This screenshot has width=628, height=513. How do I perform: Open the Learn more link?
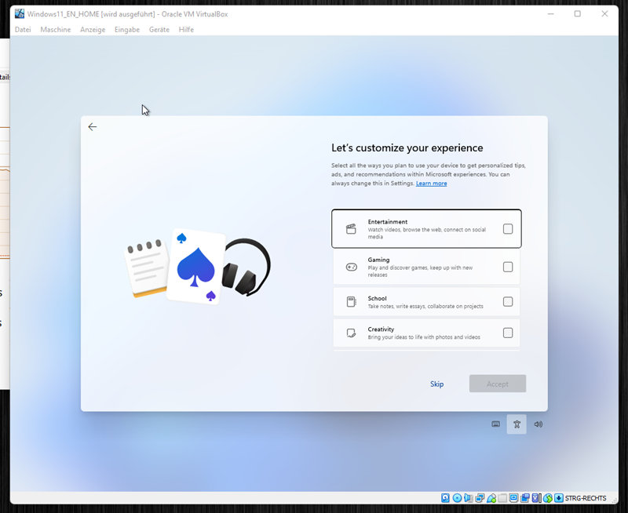(x=431, y=184)
